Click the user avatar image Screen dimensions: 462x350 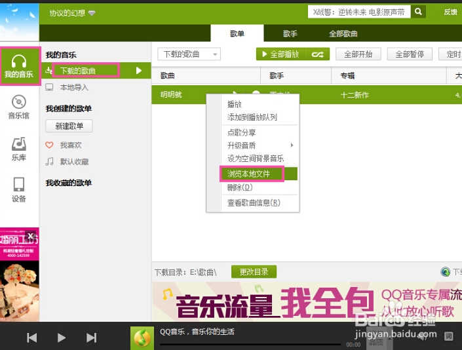pos(20,22)
